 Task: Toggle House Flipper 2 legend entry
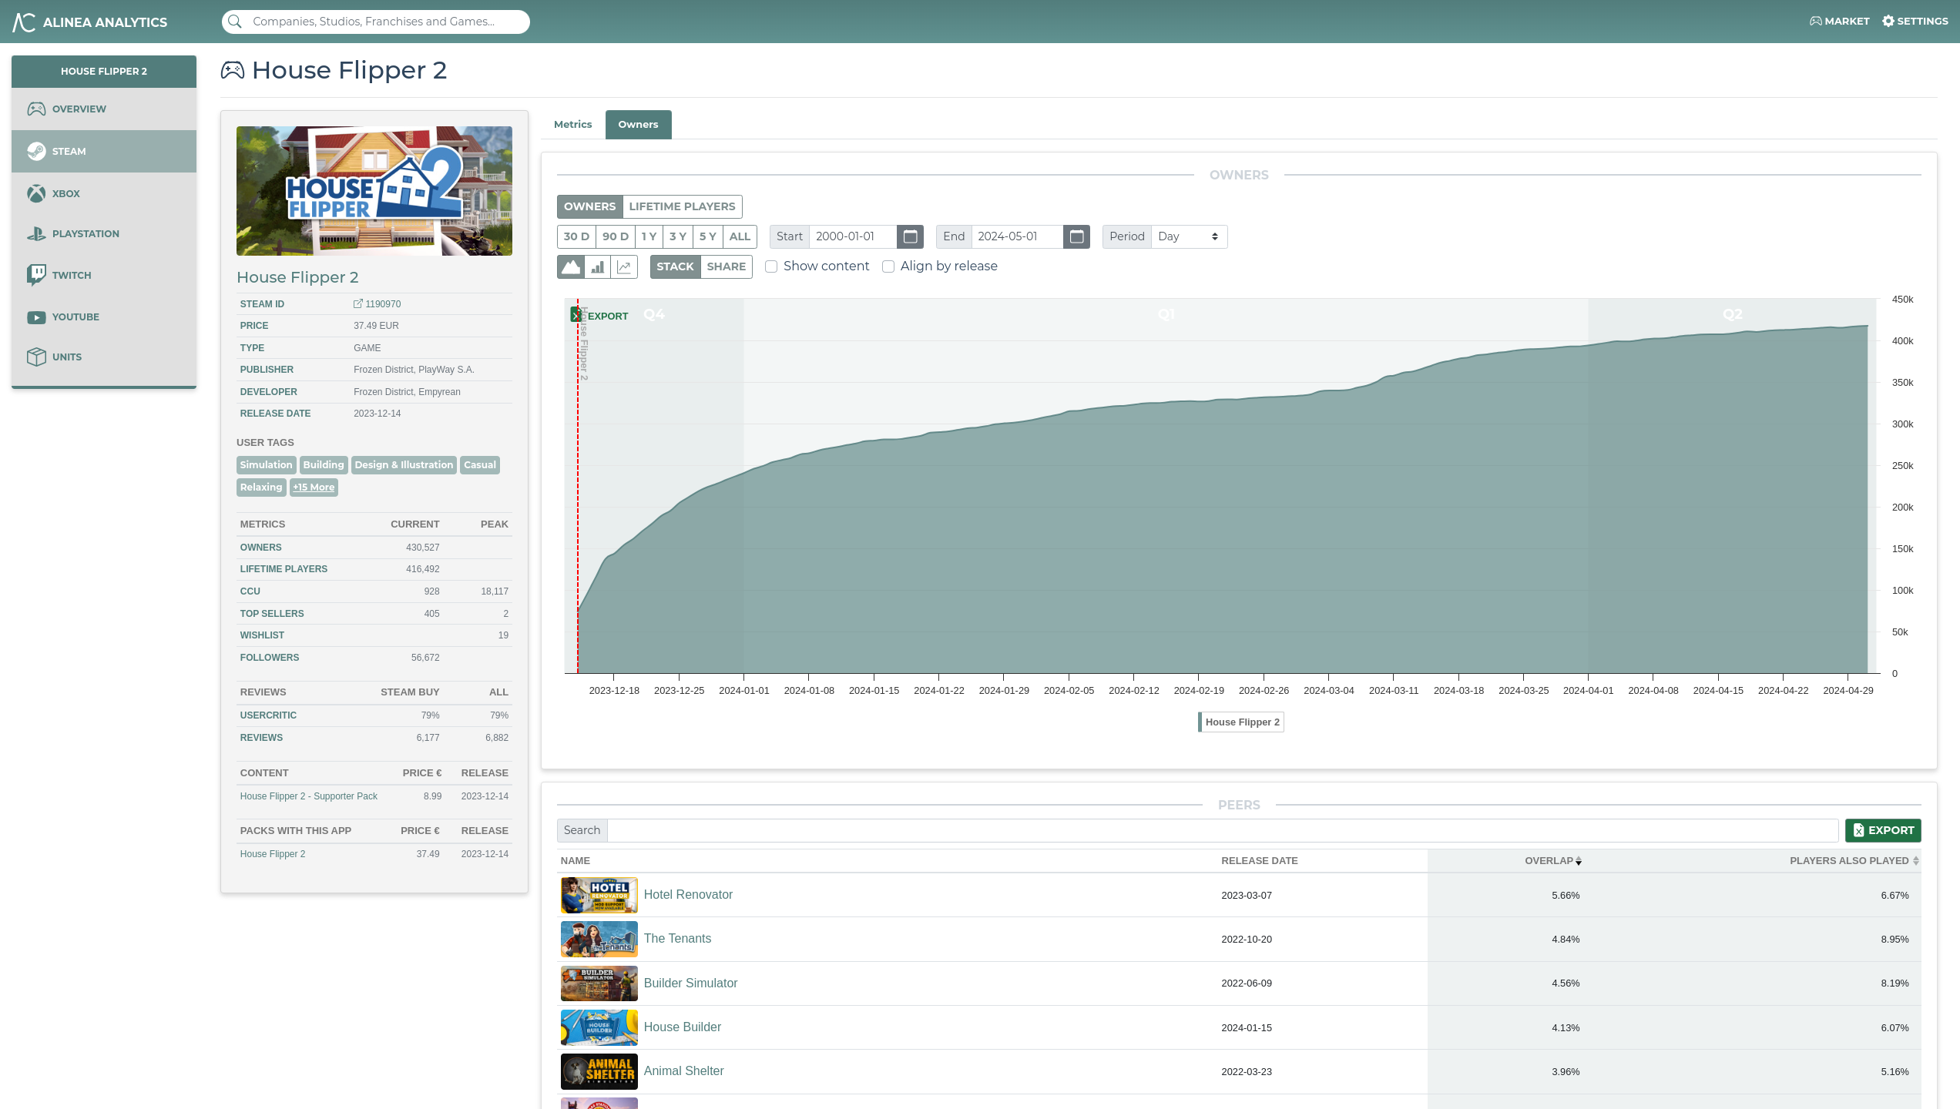[1241, 722]
